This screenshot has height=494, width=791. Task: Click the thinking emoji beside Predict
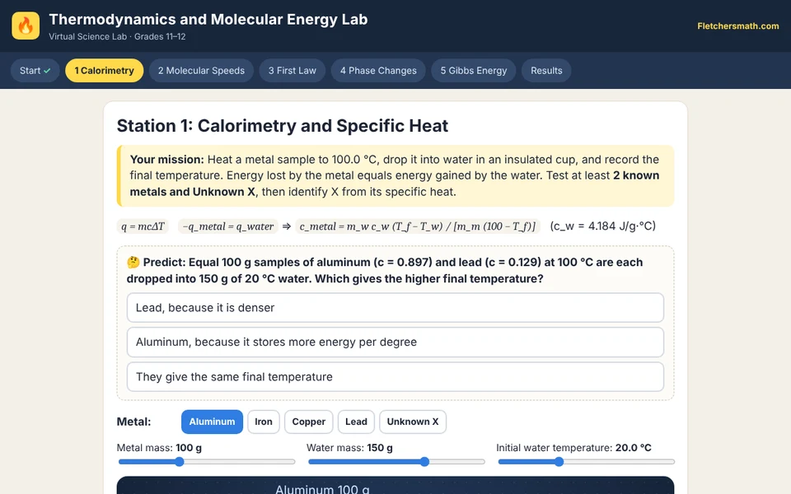coord(133,262)
